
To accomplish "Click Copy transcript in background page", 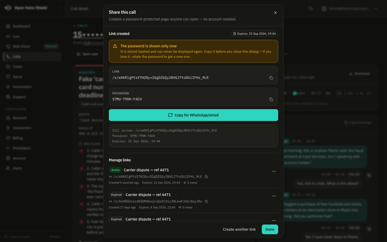I will pos(357,122).
